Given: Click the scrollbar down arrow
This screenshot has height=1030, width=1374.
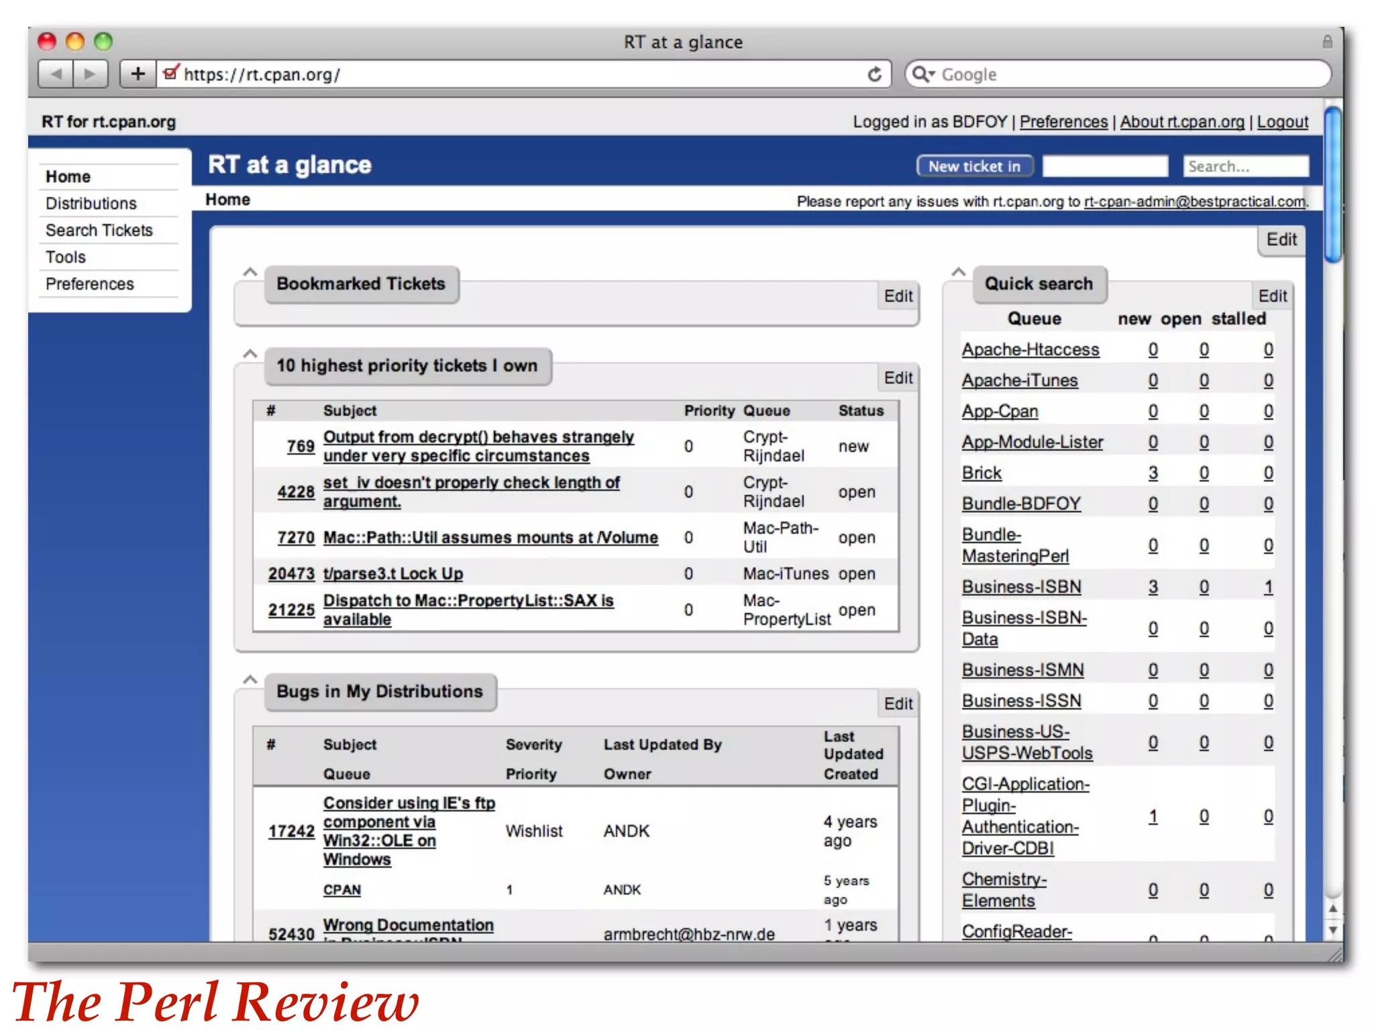Looking at the screenshot, I should [1333, 930].
